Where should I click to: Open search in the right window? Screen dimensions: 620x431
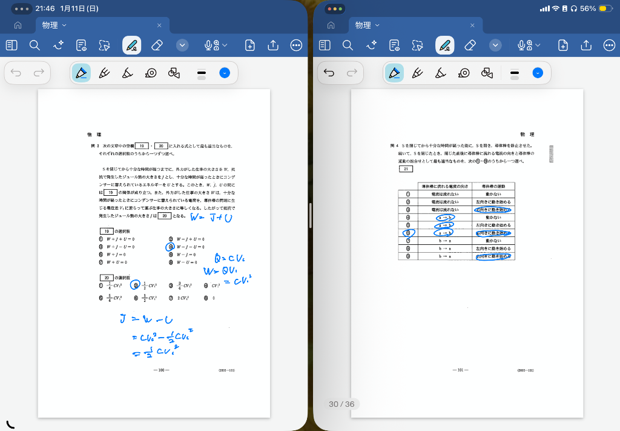pos(348,45)
